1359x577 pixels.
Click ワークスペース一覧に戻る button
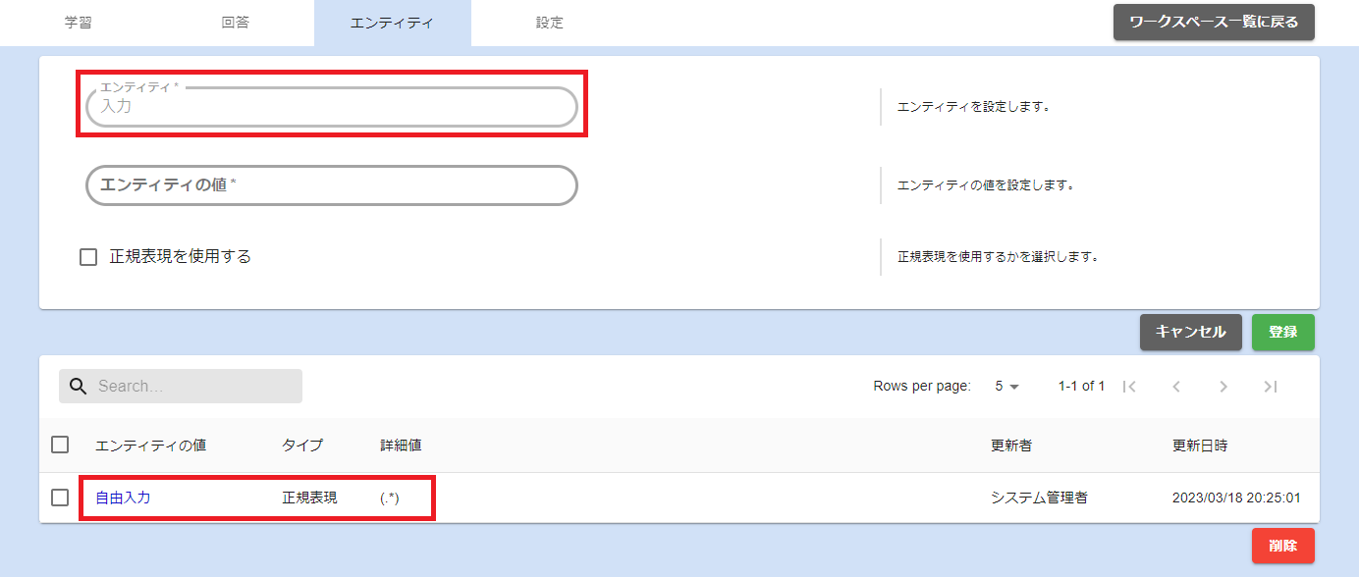click(1214, 22)
